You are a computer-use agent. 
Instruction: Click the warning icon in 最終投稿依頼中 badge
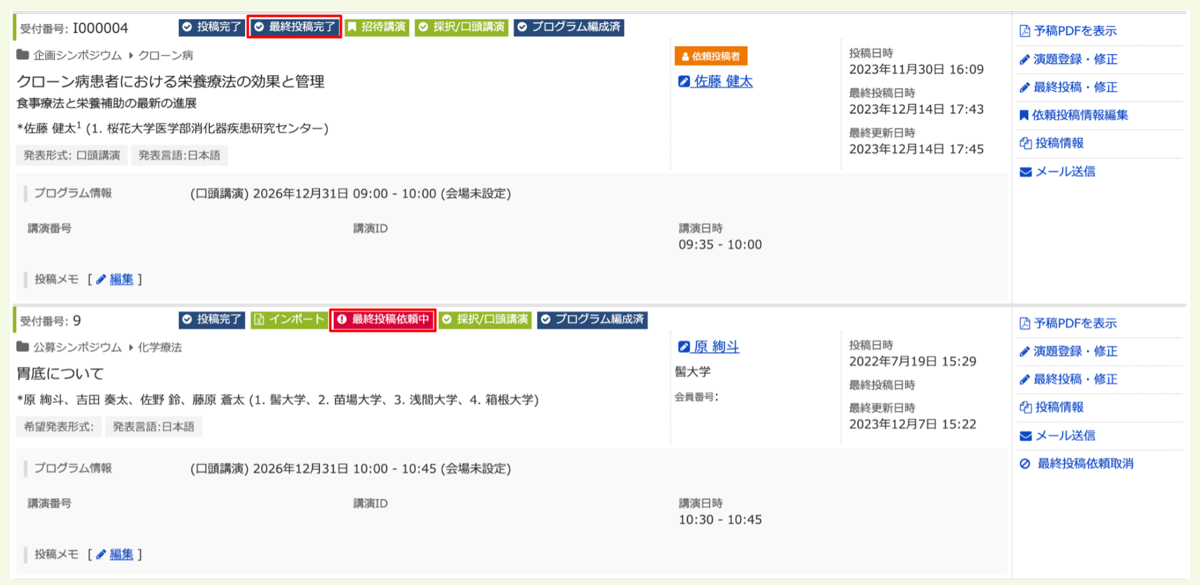(x=341, y=319)
